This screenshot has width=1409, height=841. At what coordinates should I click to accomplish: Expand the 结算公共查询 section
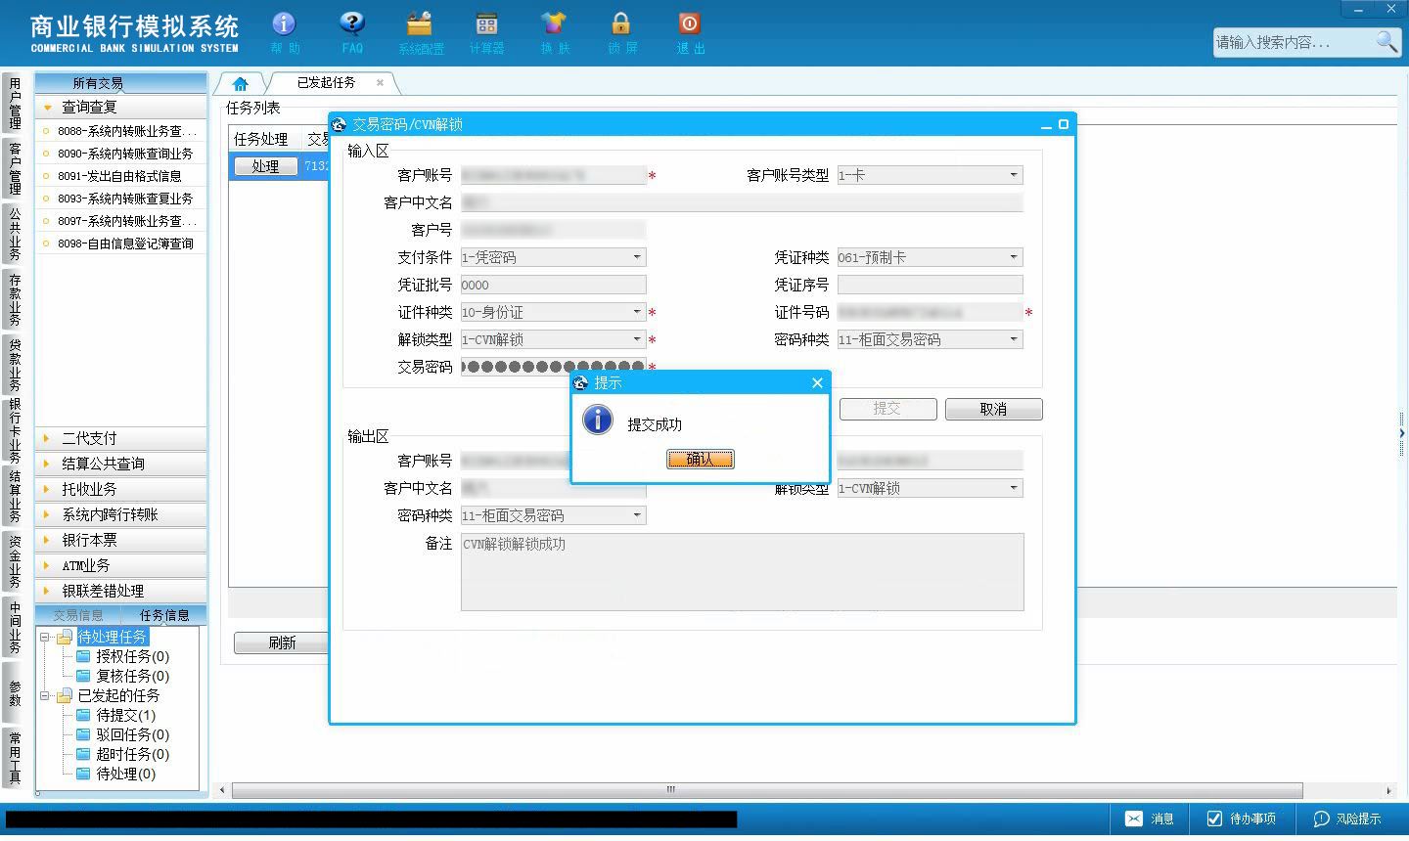coord(121,464)
